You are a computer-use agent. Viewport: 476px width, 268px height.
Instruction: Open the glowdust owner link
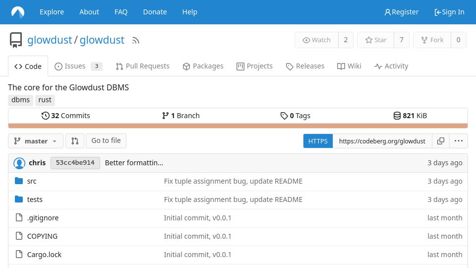[50, 40]
